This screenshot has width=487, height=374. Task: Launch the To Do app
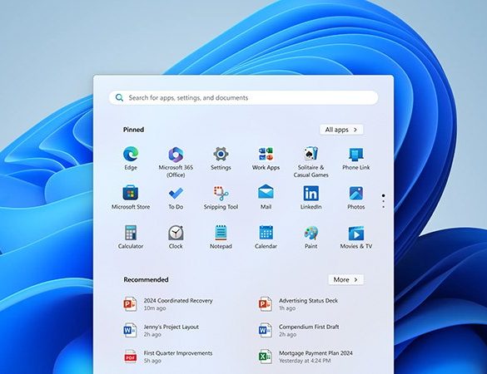pyautogui.click(x=176, y=198)
